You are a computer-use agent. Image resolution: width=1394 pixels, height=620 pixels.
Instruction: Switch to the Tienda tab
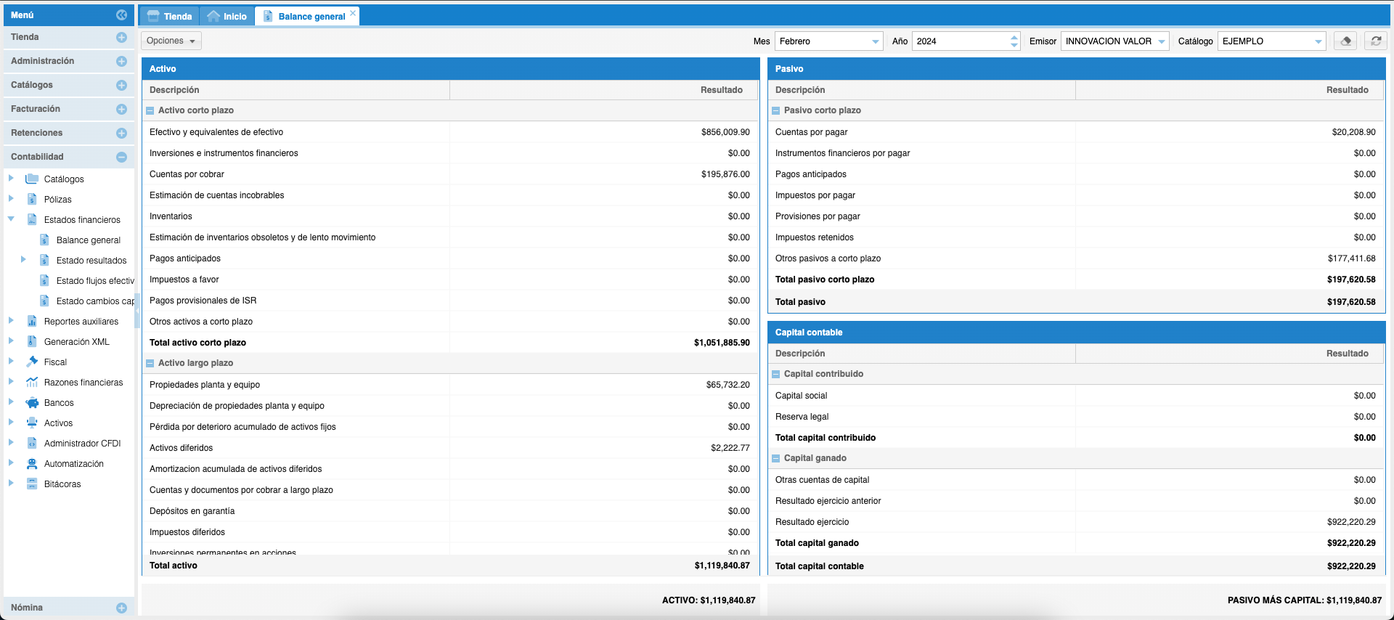[x=170, y=16]
